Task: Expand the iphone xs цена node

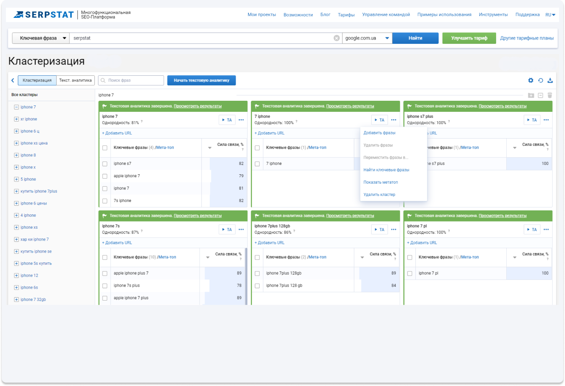Action: tap(16, 143)
